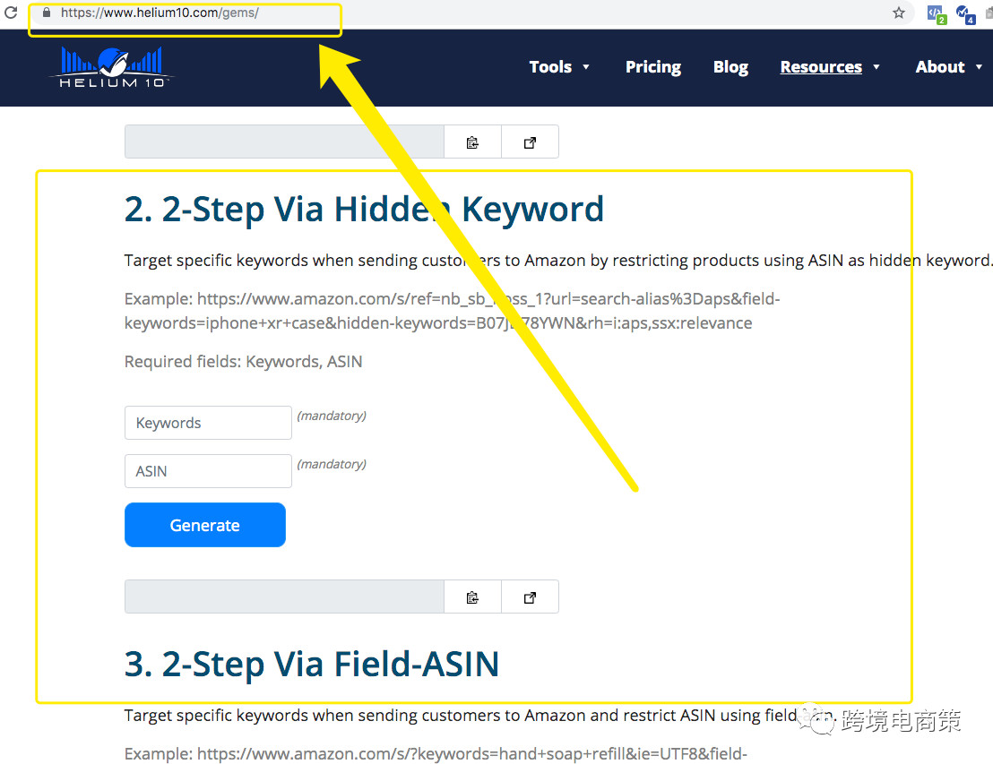This screenshot has height=764, width=993.
Task: Click the '2. 2-Step Via Hidden Keyword' heading
Action: coord(364,210)
